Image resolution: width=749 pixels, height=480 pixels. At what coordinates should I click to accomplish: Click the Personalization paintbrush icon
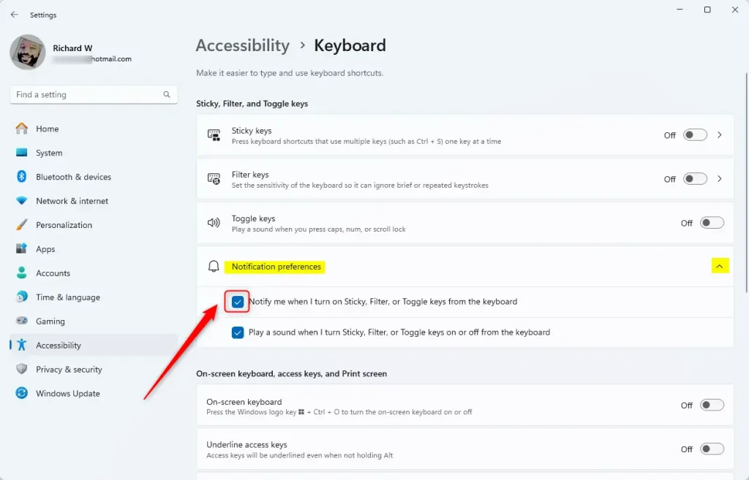[21, 225]
